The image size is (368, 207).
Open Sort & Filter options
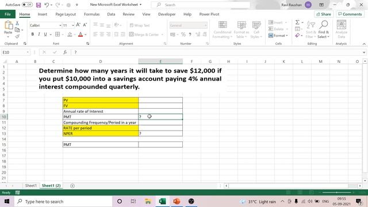[311, 29]
